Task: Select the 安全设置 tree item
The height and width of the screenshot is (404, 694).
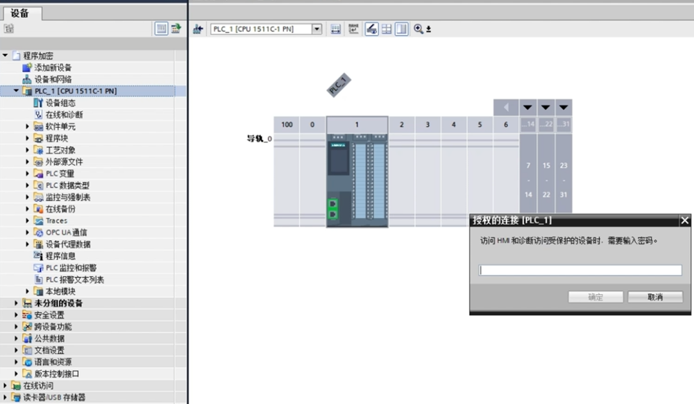Action: pos(49,315)
